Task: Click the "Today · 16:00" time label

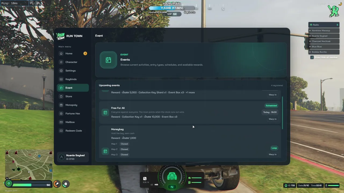Action: 270,112
